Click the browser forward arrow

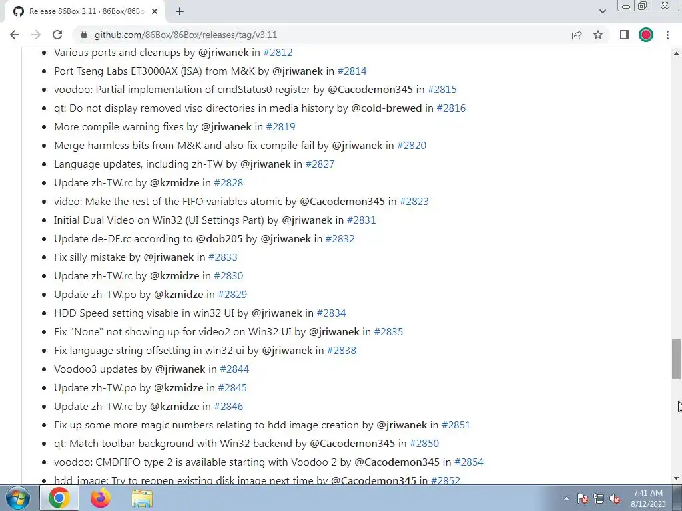coord(36,35)
